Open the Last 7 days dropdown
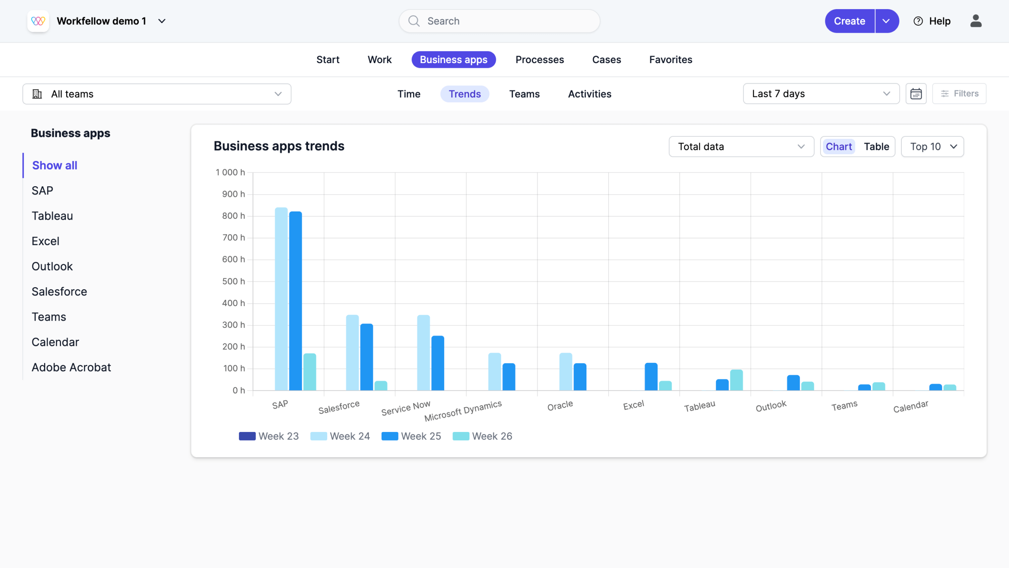The image size is (1009, 568). 821,94
